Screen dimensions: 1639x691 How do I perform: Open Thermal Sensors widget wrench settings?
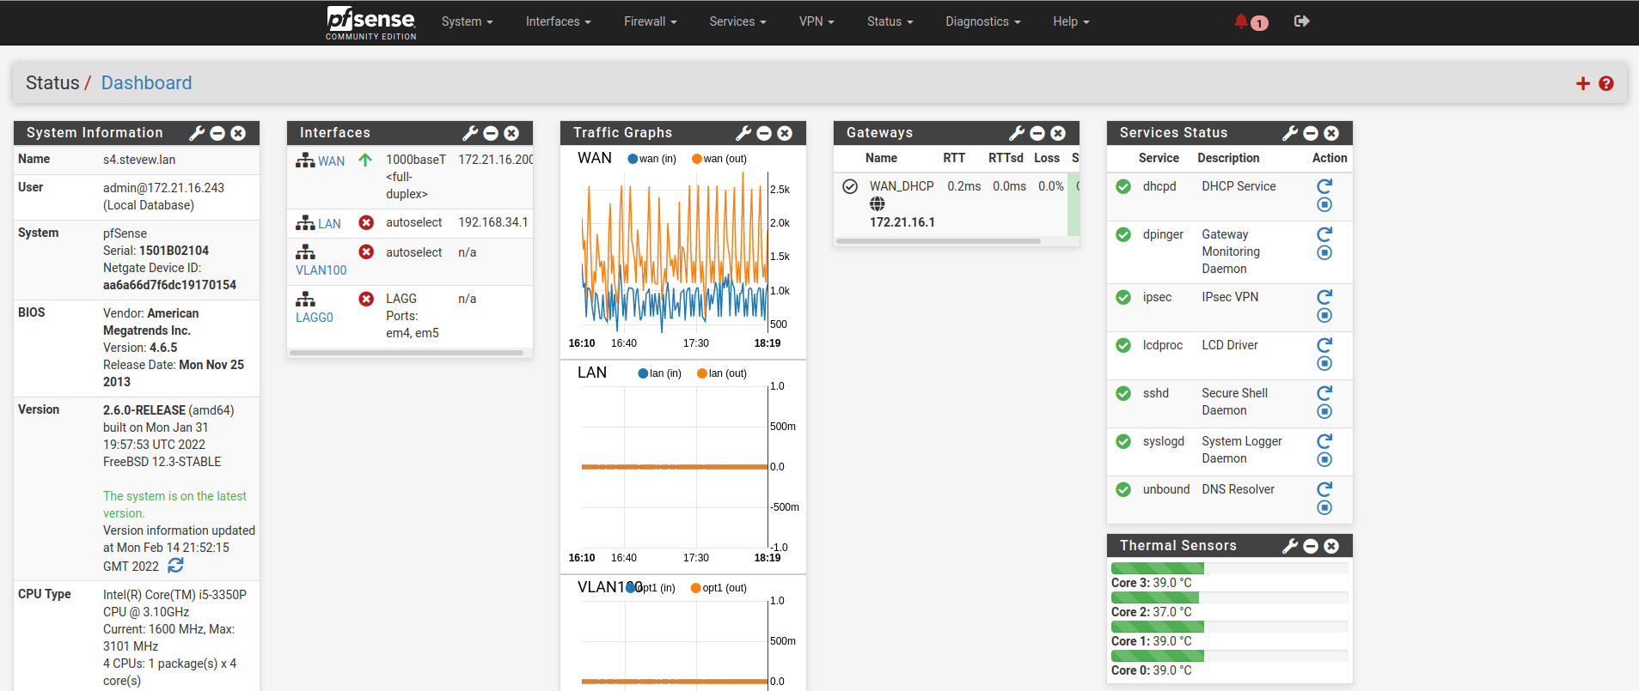point(1290,546)
